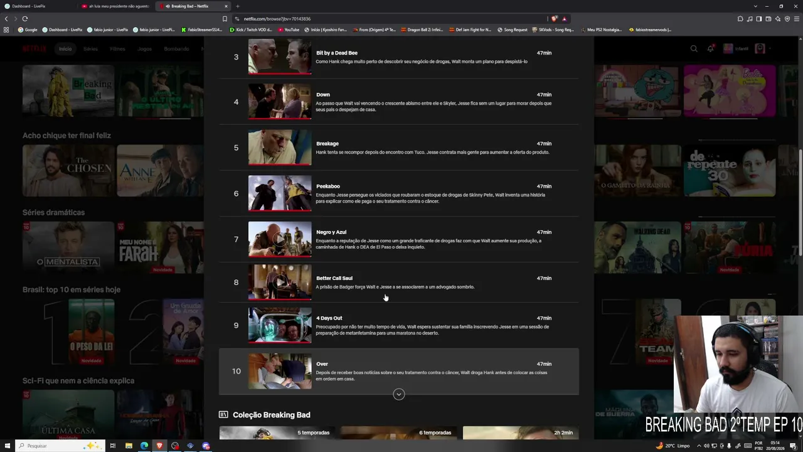Select episode title Over
The image size is (803, 452).
click(322, 364)
